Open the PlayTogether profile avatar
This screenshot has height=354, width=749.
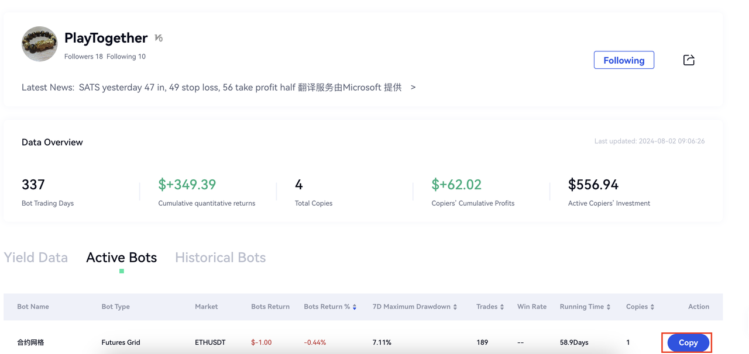(40, 44)
